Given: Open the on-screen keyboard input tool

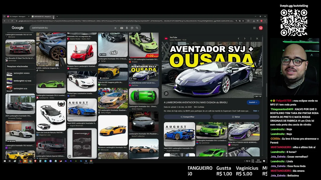Looking at the screenshot, I should [x=122, y=28].
